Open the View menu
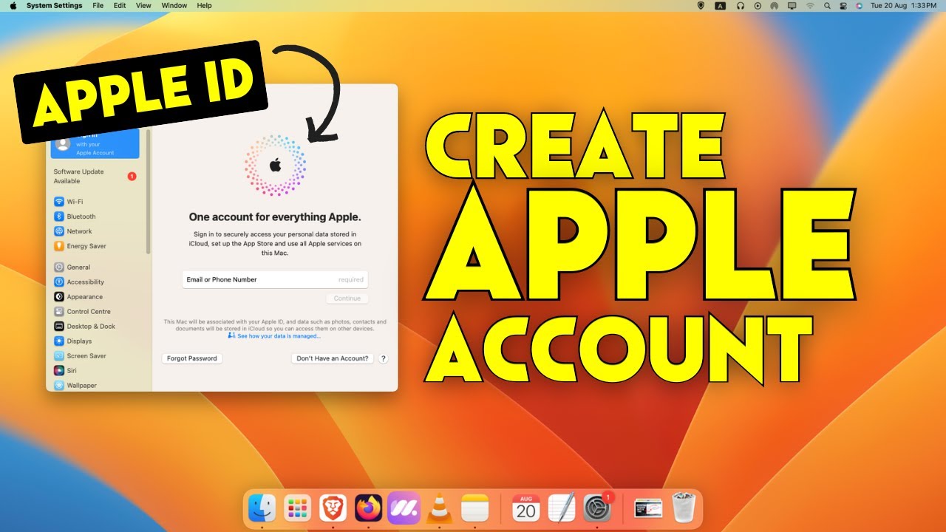The width and height of the screenshot is (946, 532). coord(143,5)
